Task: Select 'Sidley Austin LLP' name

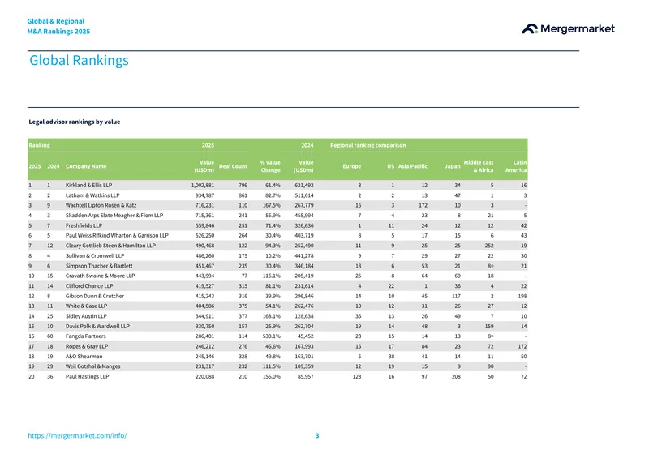Action: click(86, 316)
